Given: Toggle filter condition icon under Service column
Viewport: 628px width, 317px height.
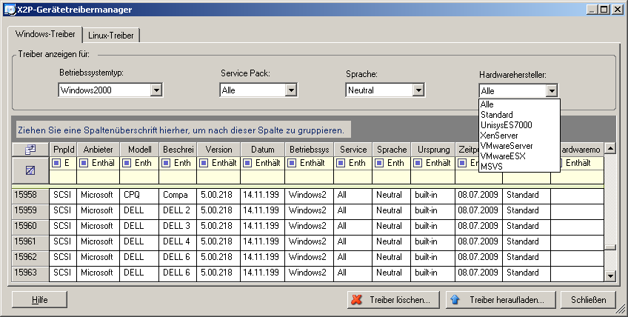Looking at the screenshot, I should click(341, 163).
